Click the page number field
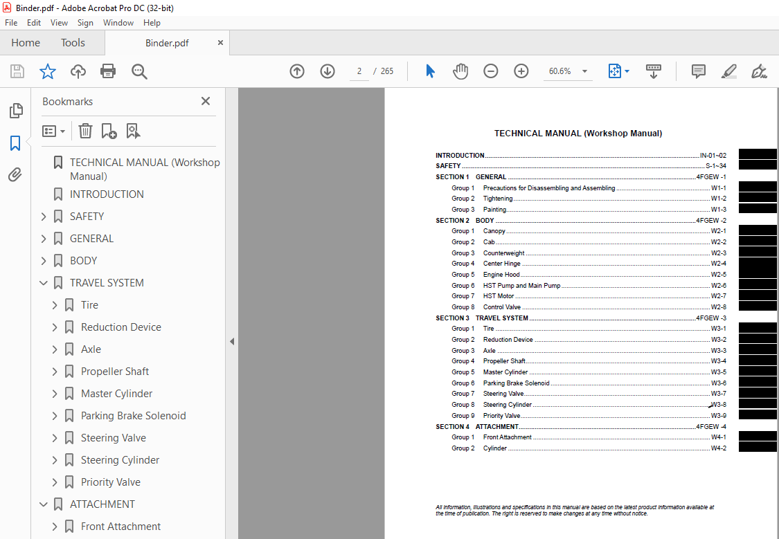 359,71
